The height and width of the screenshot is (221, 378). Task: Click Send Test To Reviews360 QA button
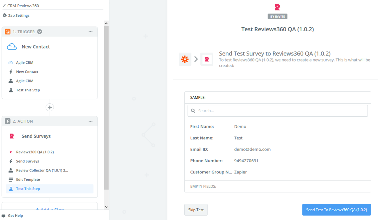[336, 210]
